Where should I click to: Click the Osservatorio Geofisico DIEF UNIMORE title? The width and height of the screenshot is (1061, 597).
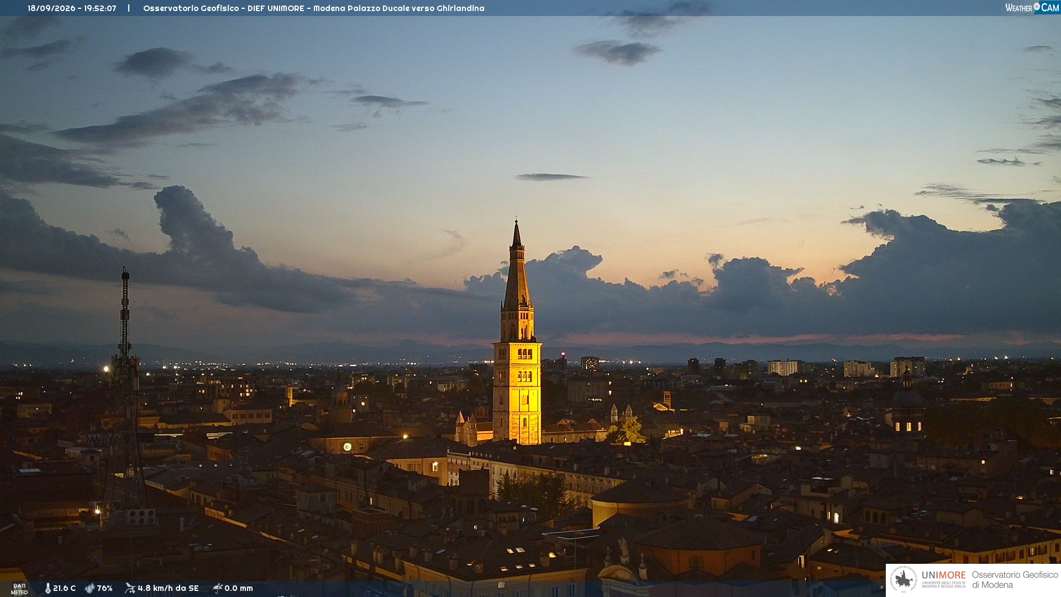(314, 8)
